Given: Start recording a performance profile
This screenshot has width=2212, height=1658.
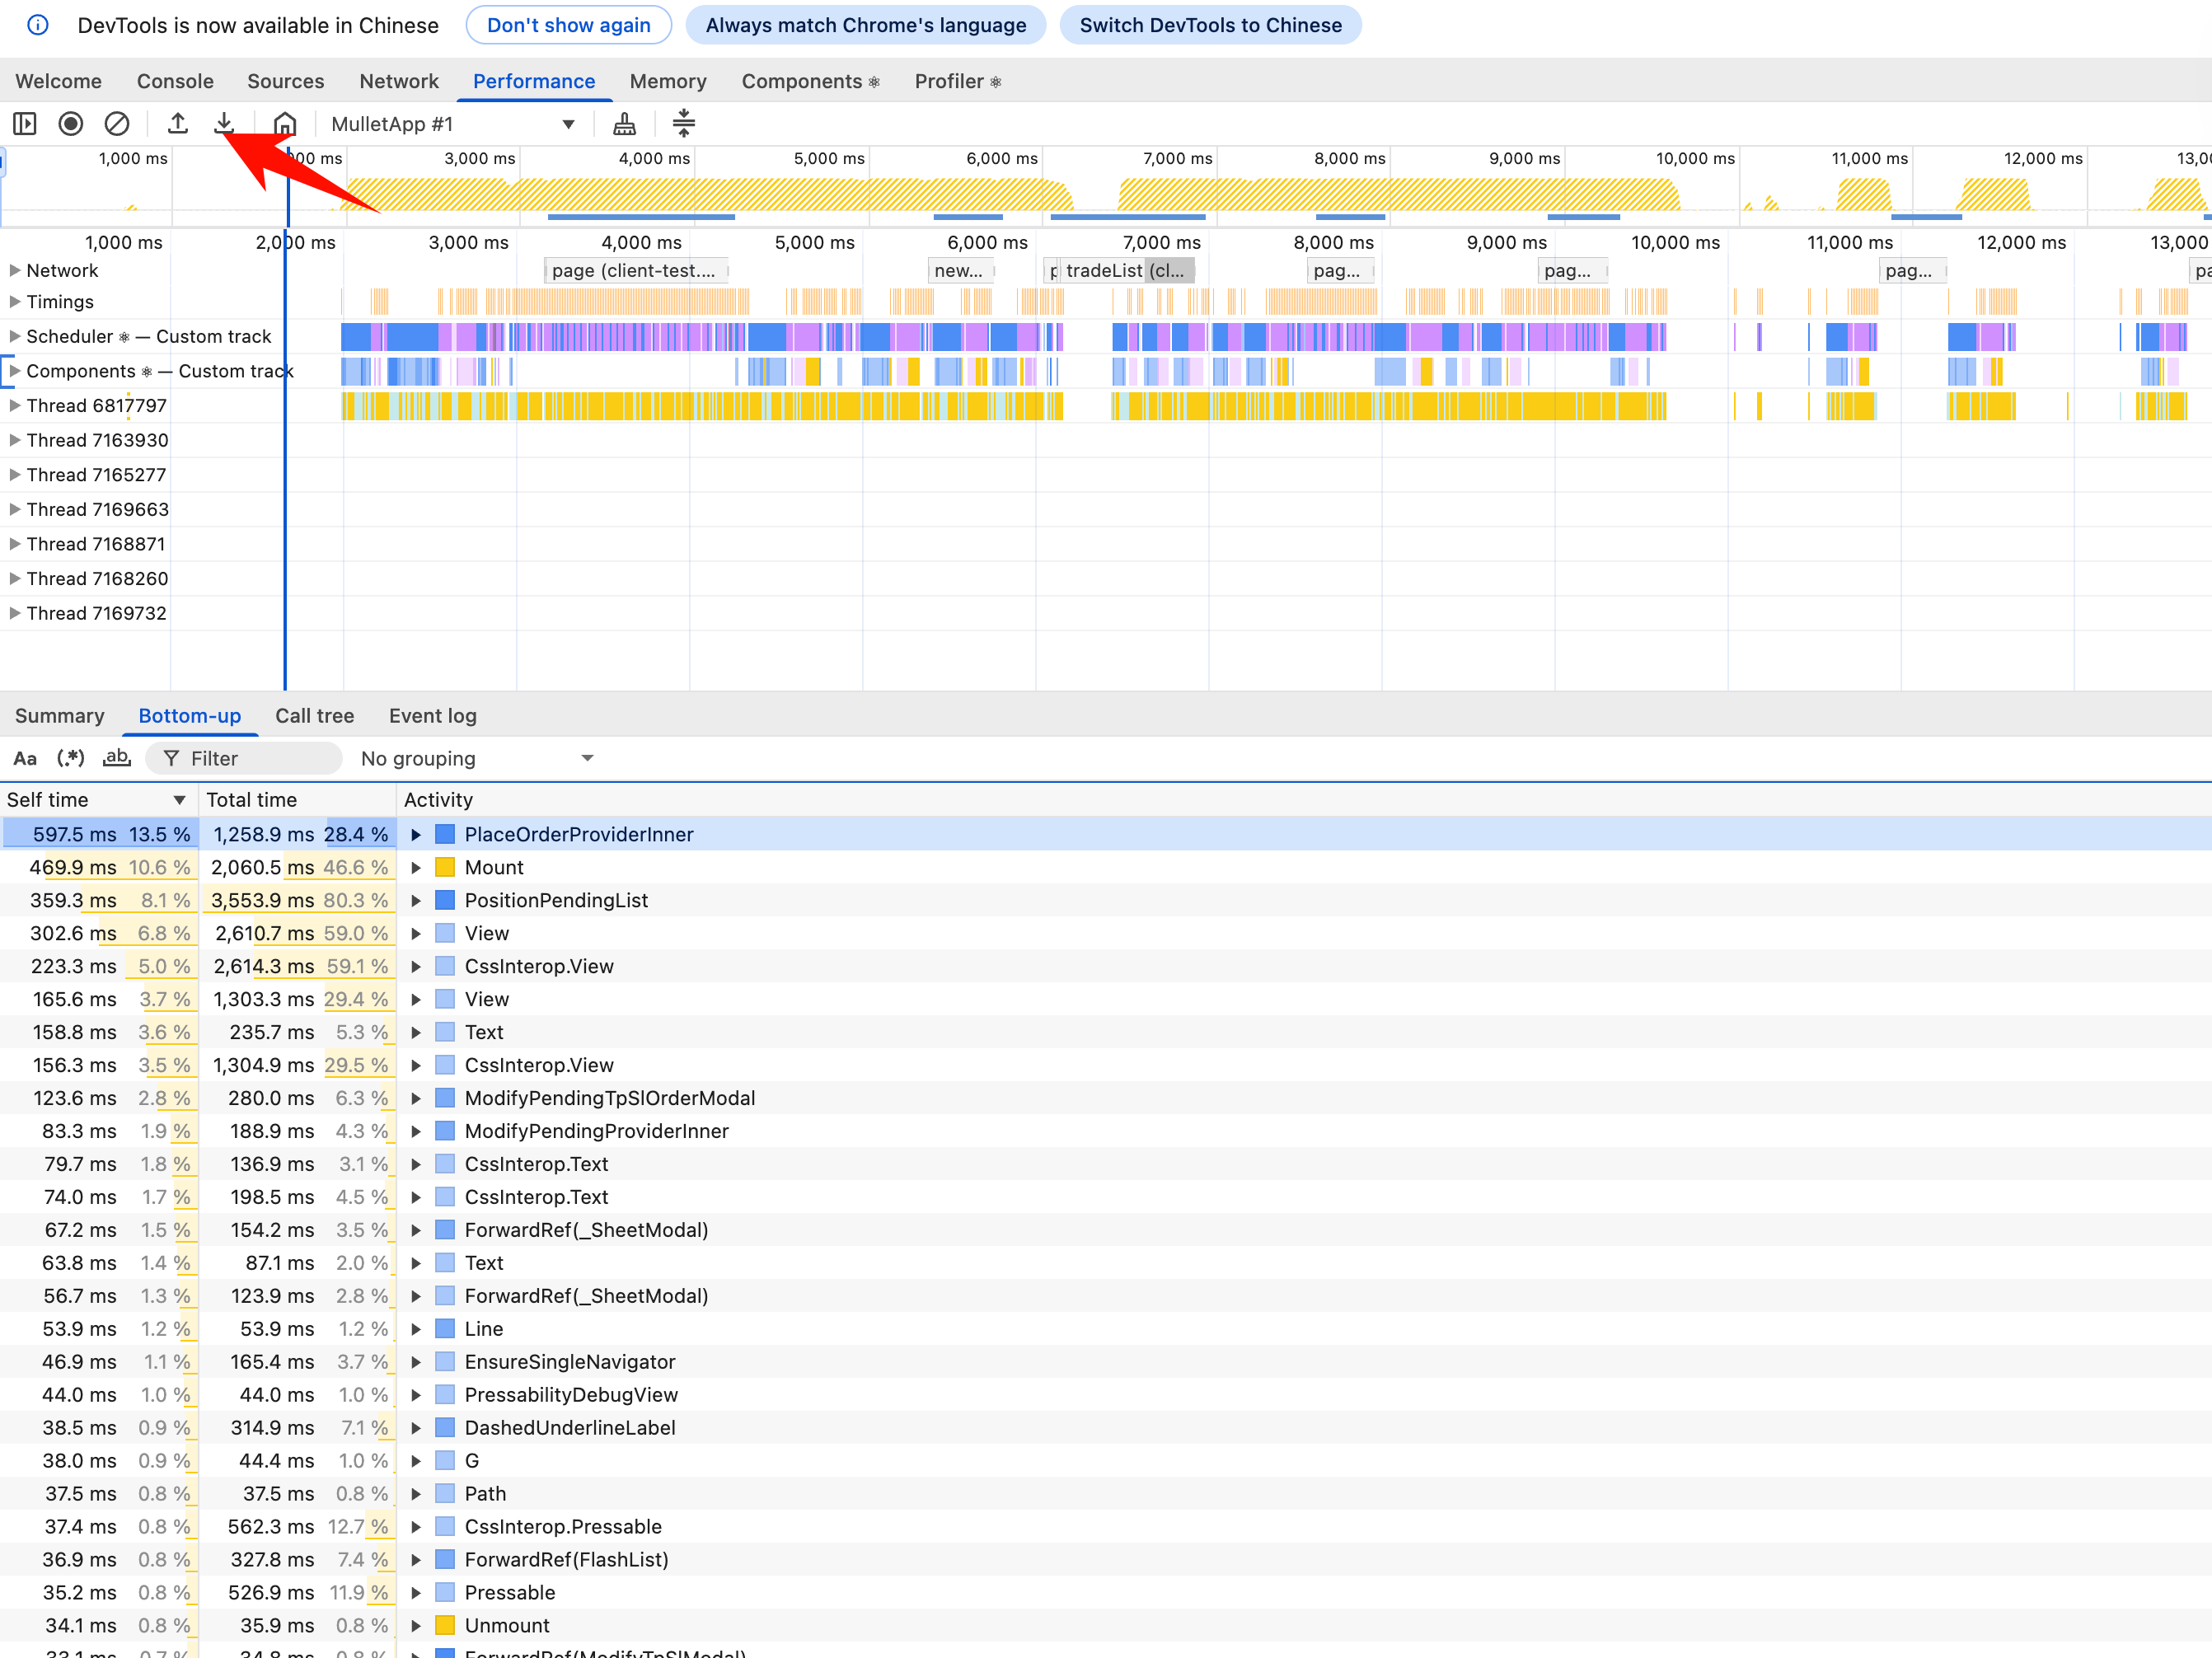Looking at the screenshot, I should pos(71,124).
